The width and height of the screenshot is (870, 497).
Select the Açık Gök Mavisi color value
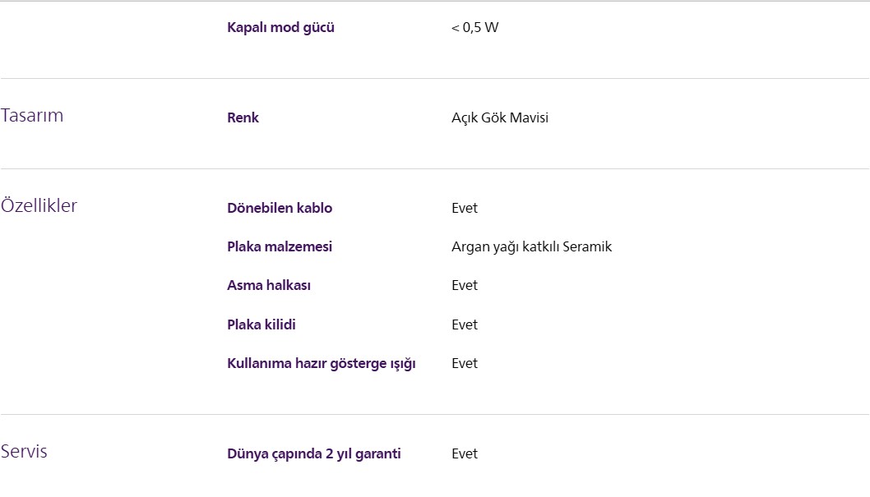[x=499, y=117]
